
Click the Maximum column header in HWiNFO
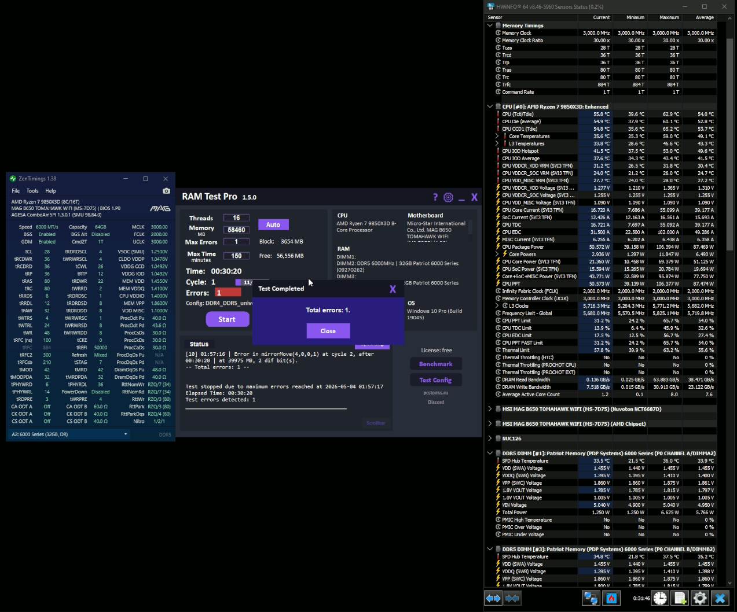pyautogui.click(x=665, y=17)
